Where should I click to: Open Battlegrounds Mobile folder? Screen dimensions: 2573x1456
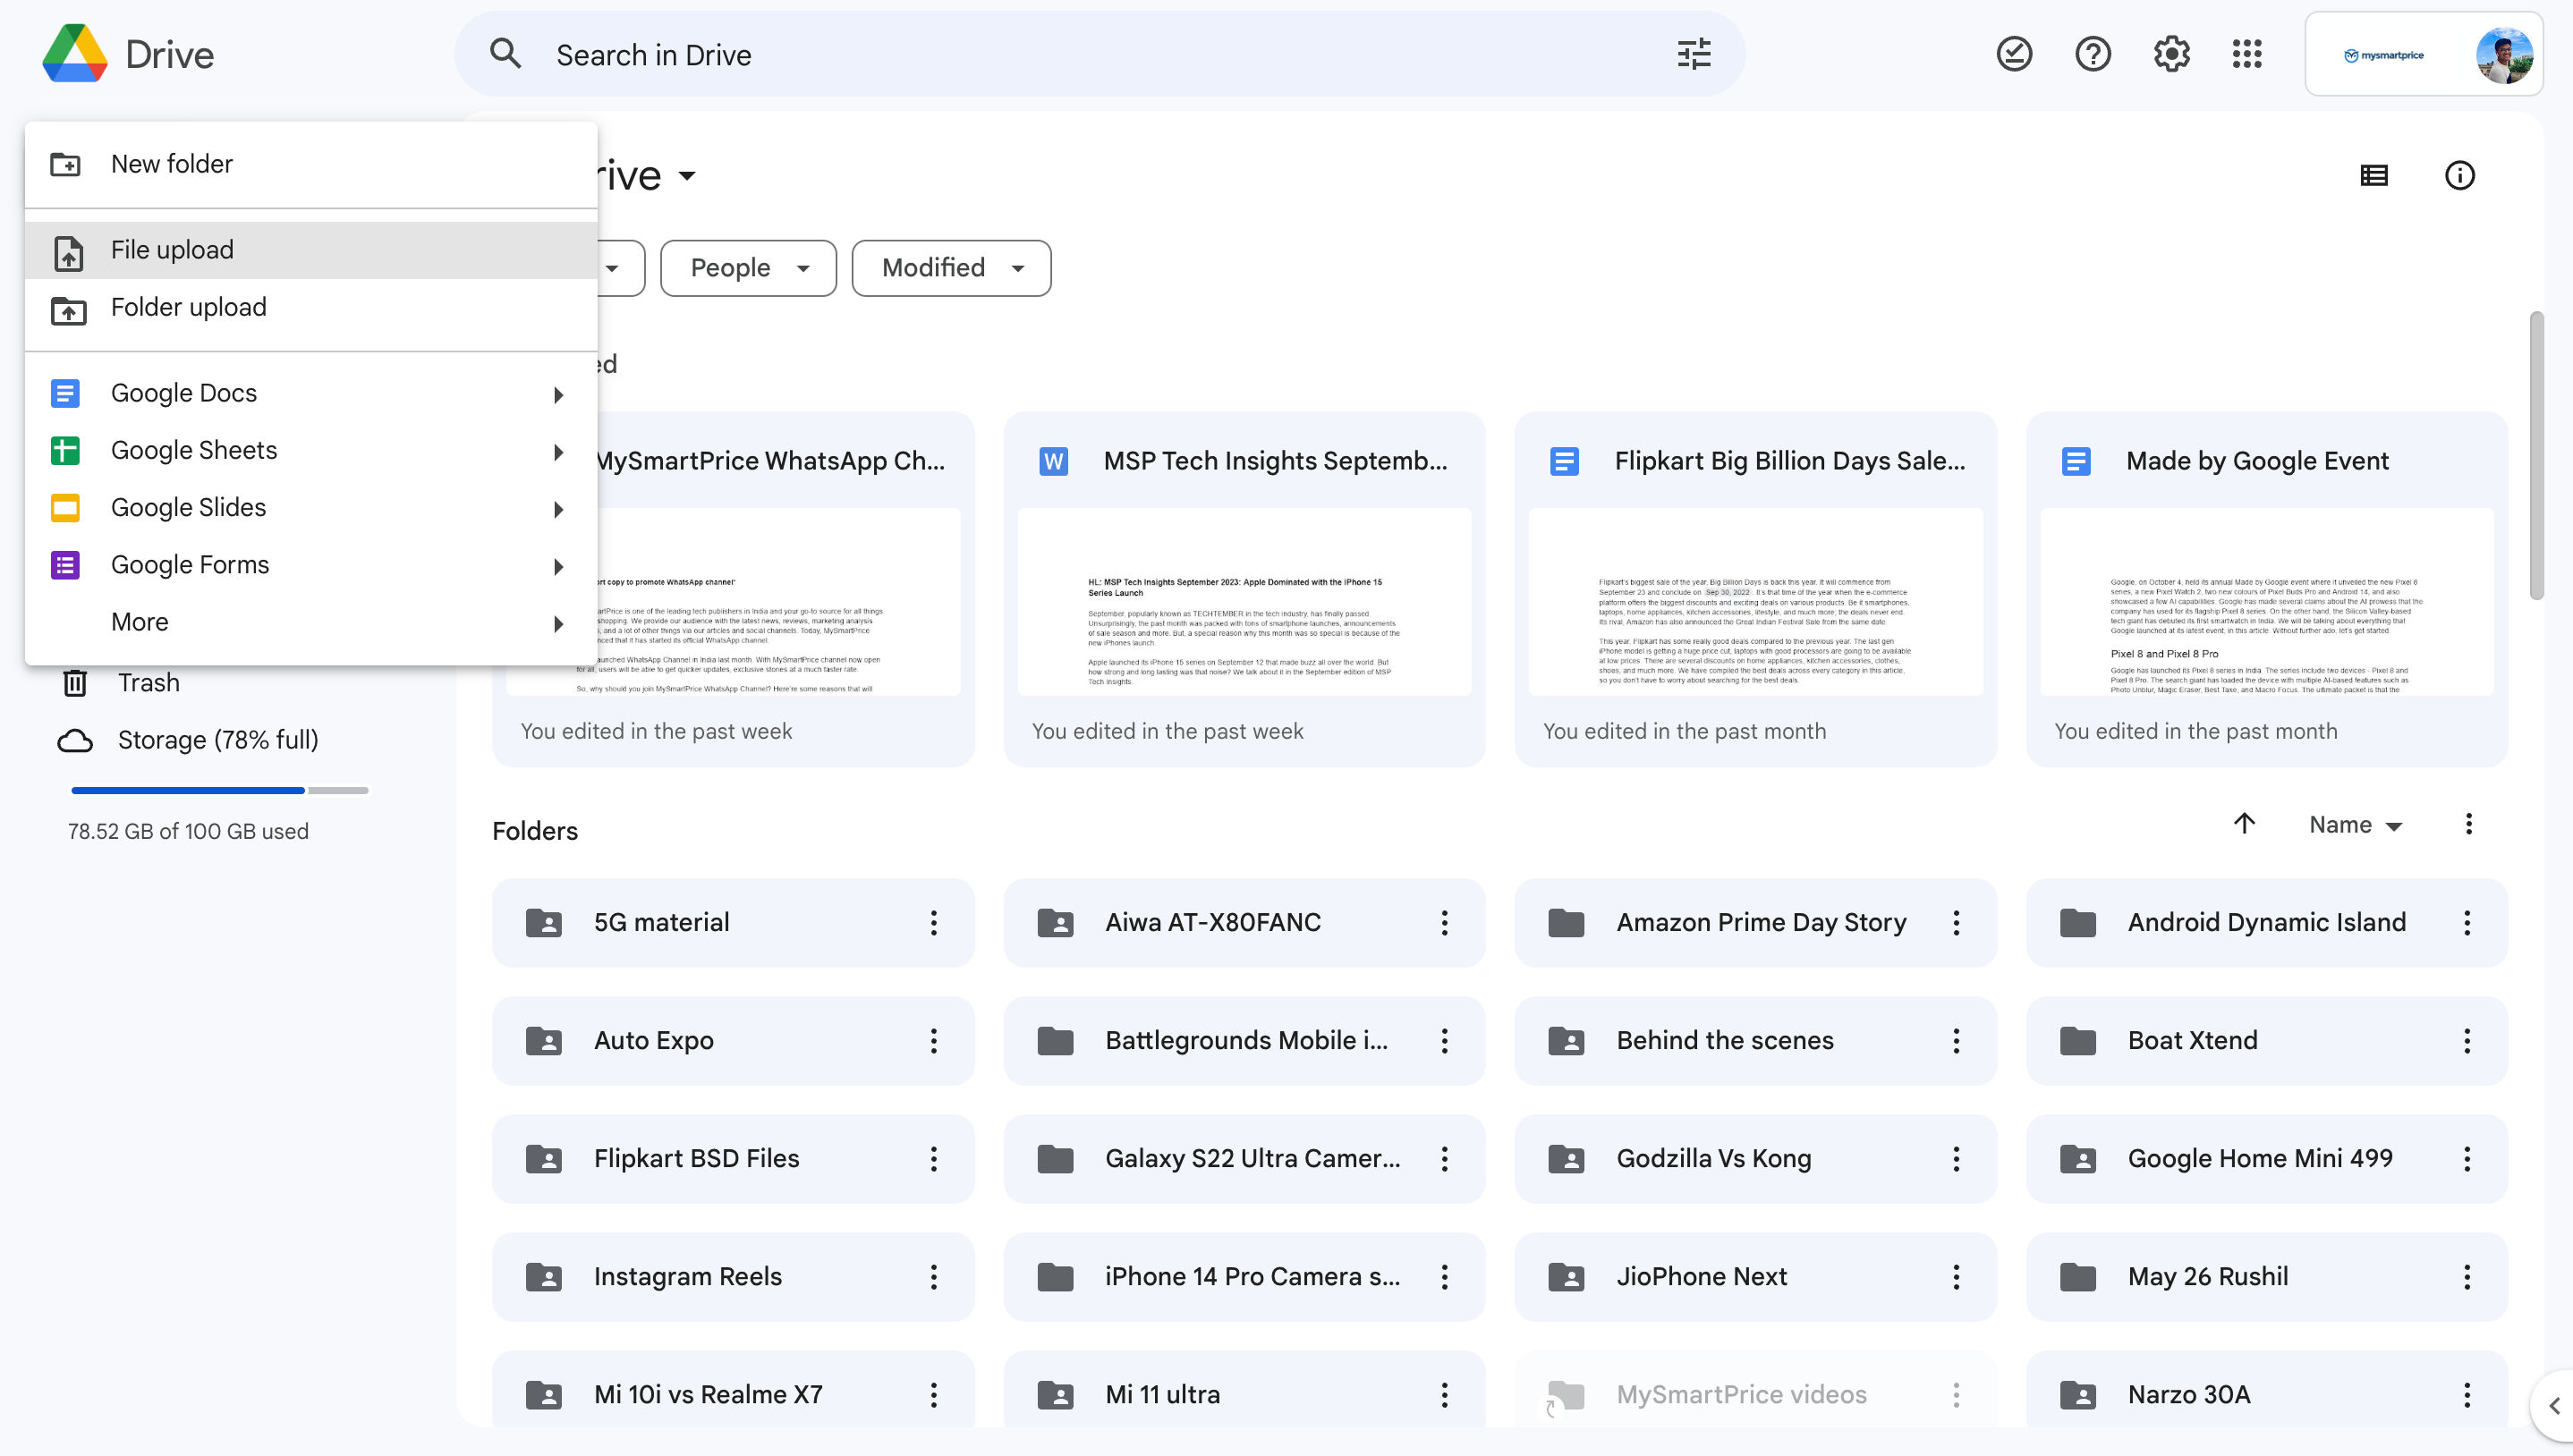pyautogui.click(x=1244, y=1040)
